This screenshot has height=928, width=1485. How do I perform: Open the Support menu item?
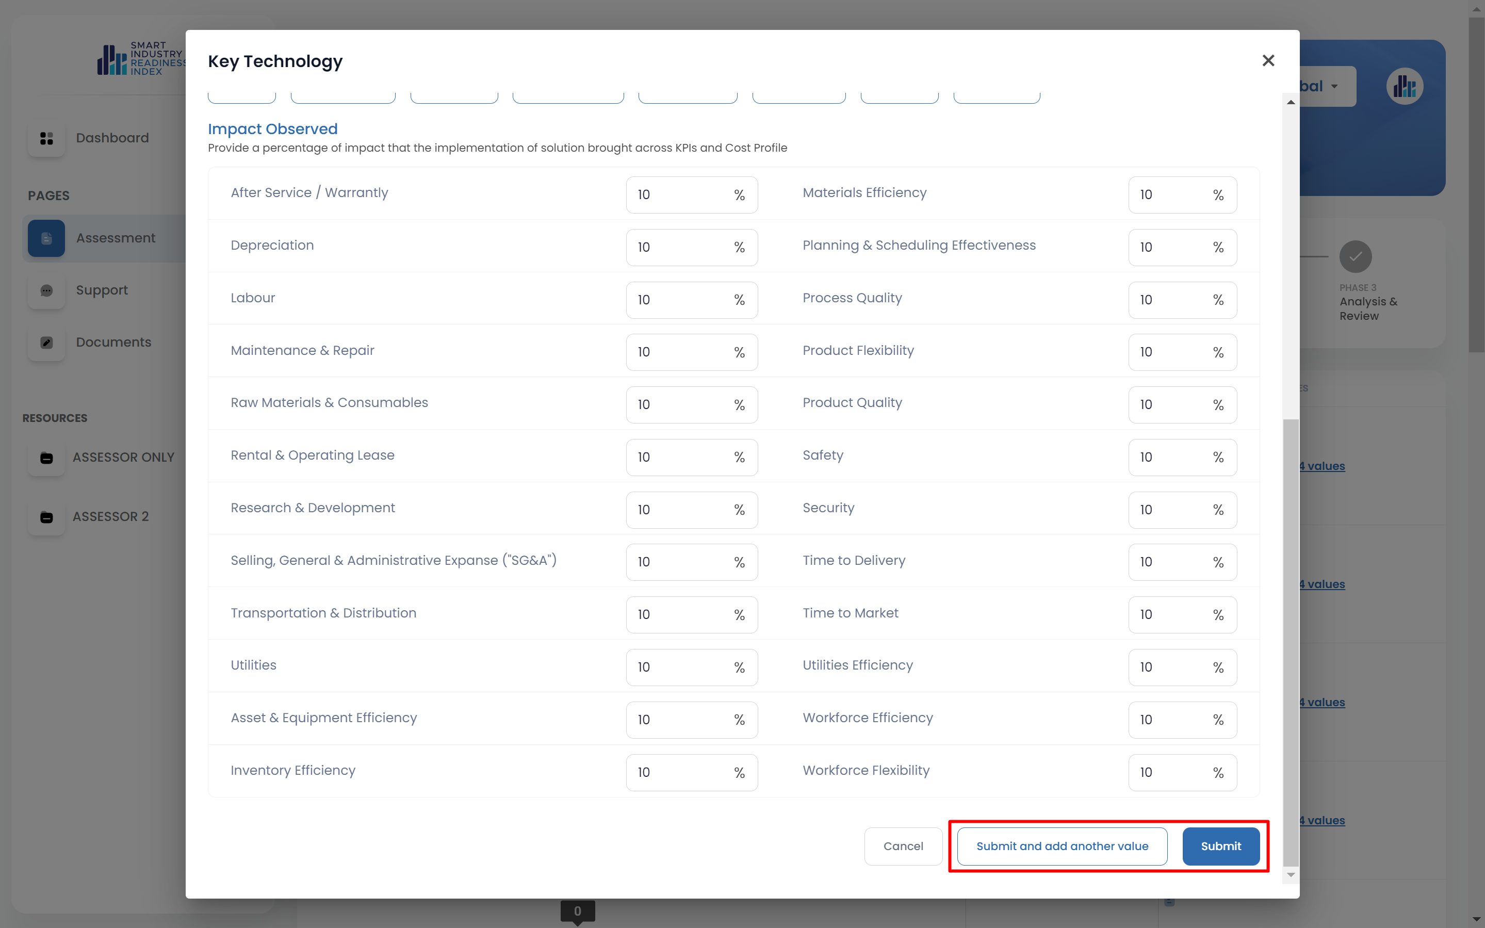[102, 290]
